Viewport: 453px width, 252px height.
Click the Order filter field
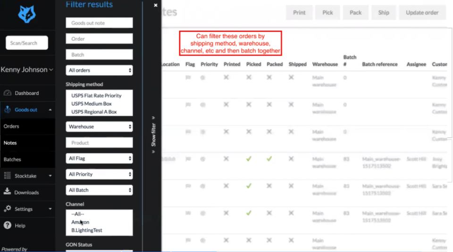99,39
